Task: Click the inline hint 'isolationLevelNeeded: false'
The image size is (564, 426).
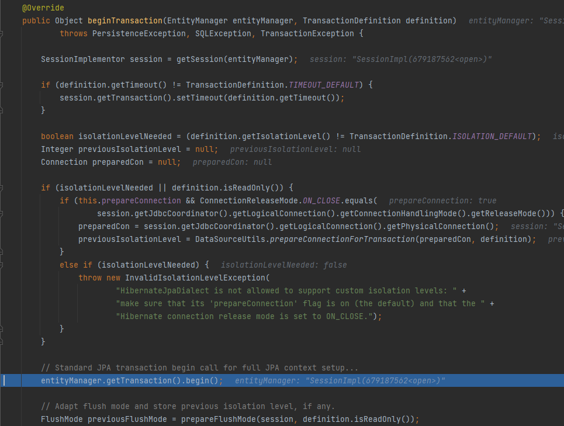Action: click(x=284, y=265)
